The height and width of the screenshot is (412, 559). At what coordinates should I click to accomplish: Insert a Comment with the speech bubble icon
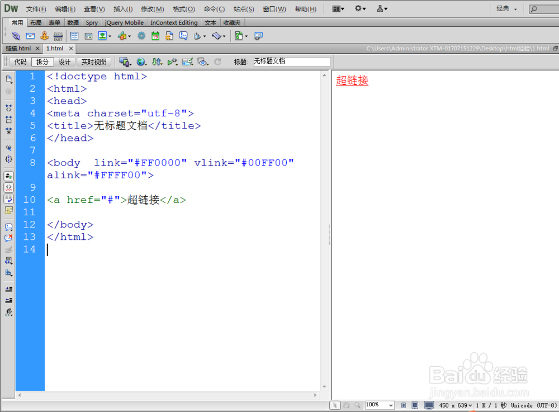coord(183,36)
